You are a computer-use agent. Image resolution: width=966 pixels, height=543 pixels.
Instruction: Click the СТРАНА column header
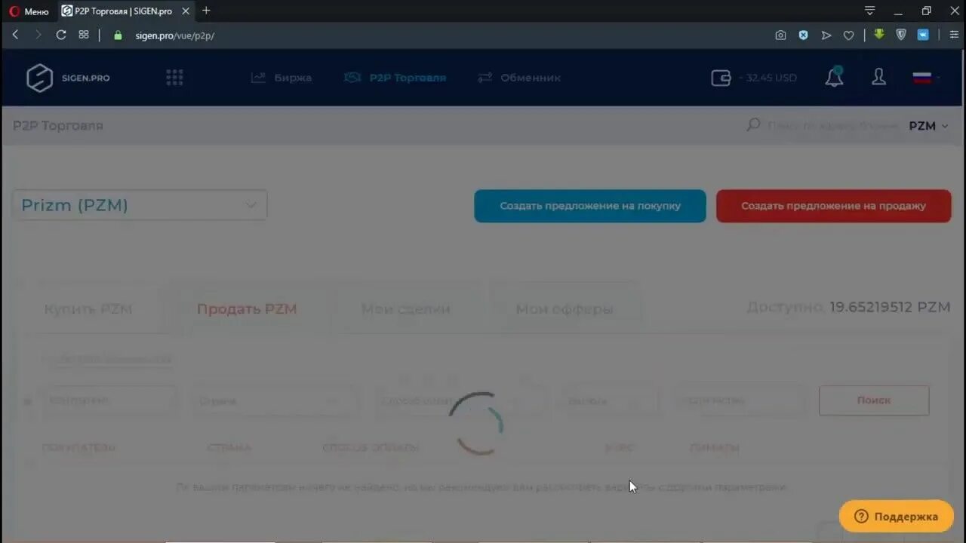tap(229, 447)
